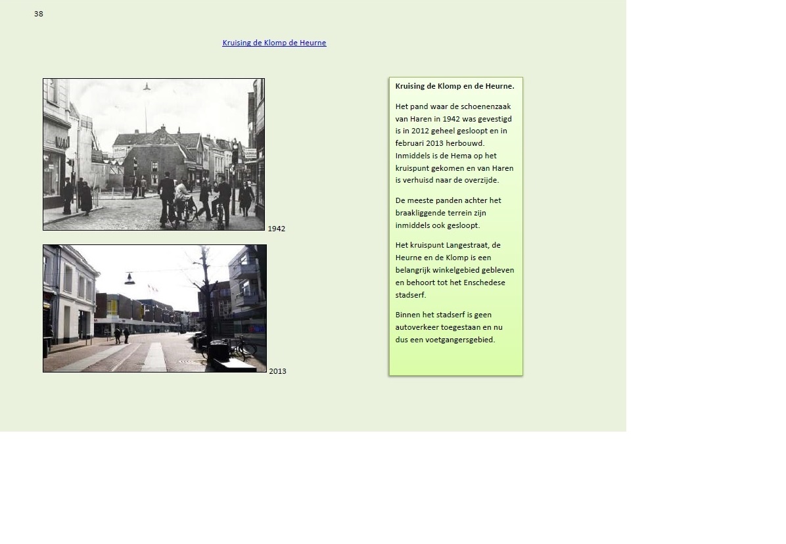Click the paragraph starting 'Het kruispunt Langestraat'

[x=454, y=270]
